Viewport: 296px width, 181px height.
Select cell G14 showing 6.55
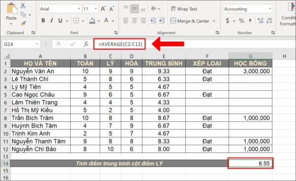coord(251,163)
